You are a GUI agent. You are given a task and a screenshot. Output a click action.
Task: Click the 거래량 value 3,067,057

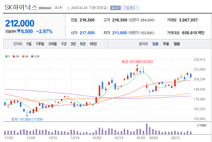pos(188,20)
